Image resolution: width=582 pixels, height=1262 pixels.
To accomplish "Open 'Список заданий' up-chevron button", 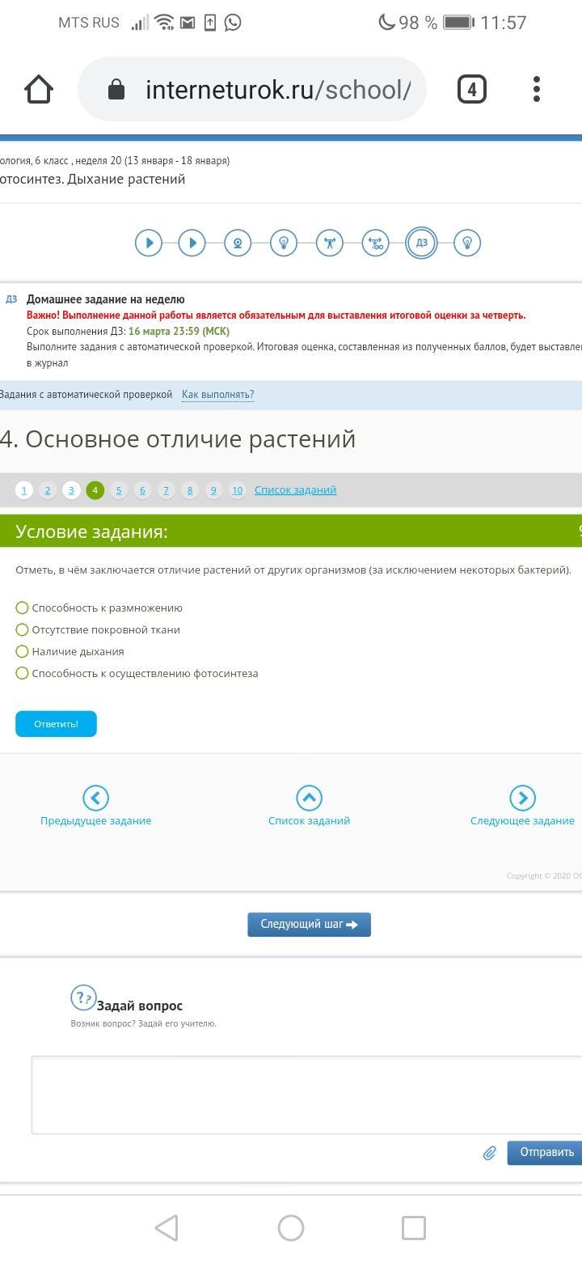I will coord(309,798).
